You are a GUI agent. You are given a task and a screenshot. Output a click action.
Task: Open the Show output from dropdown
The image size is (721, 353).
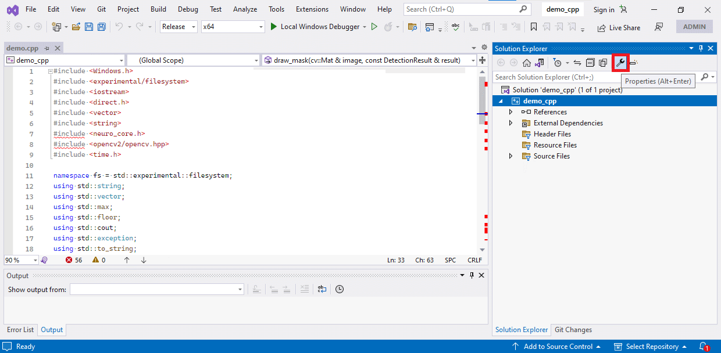point(157,289)
